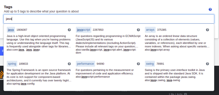
Task: Click the ECMAScript description text
Action: pos(108,41)
